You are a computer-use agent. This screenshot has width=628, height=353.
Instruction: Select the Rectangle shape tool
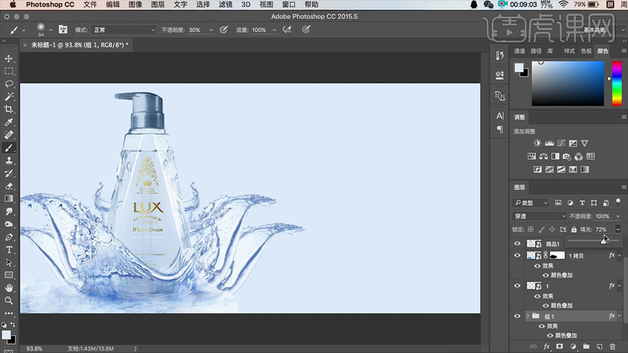coord(9,275)
